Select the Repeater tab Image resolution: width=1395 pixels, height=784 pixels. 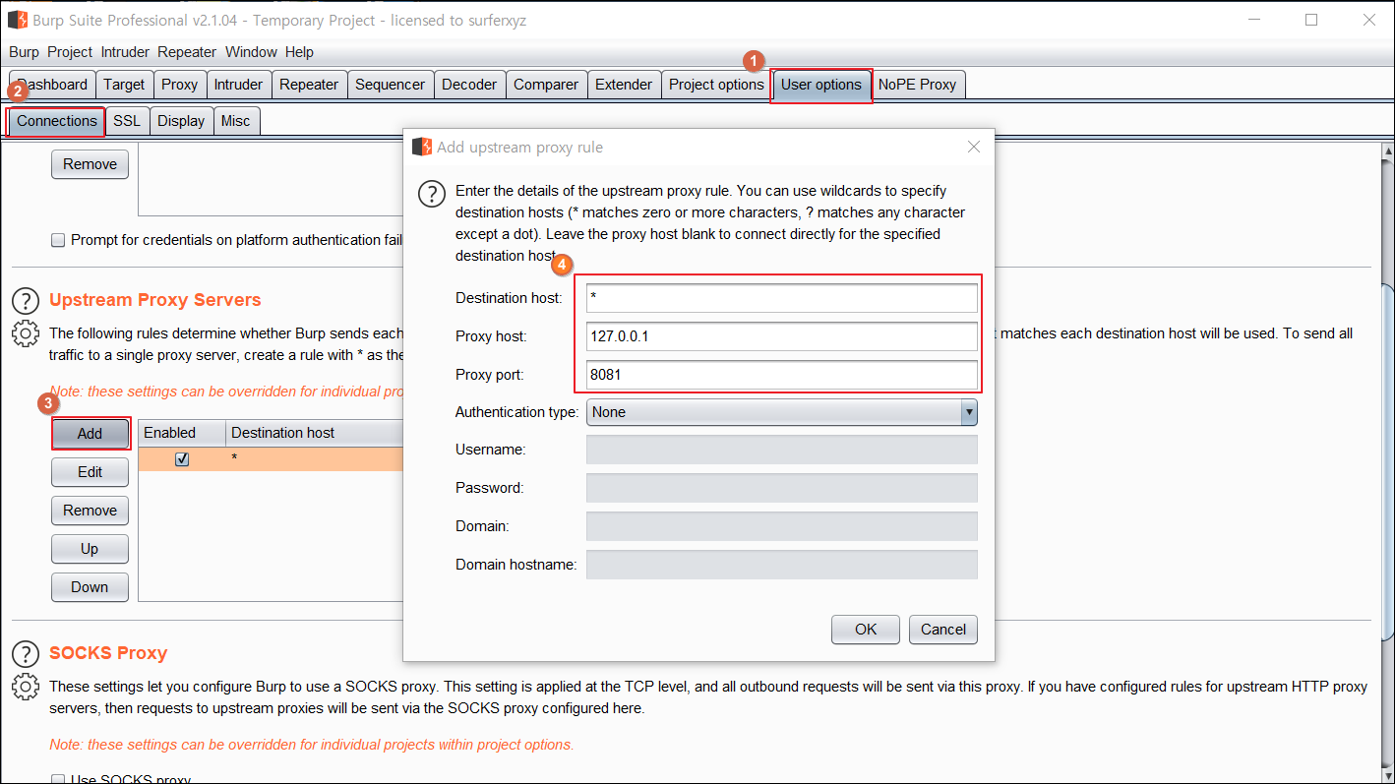tap(309, 85)
